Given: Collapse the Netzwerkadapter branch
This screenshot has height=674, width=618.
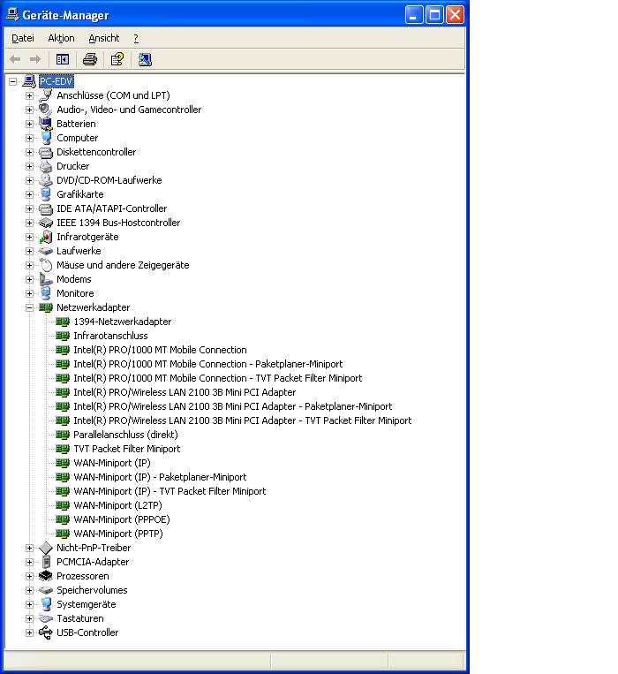Looking at the screenshot, I should tap(29, 307).
